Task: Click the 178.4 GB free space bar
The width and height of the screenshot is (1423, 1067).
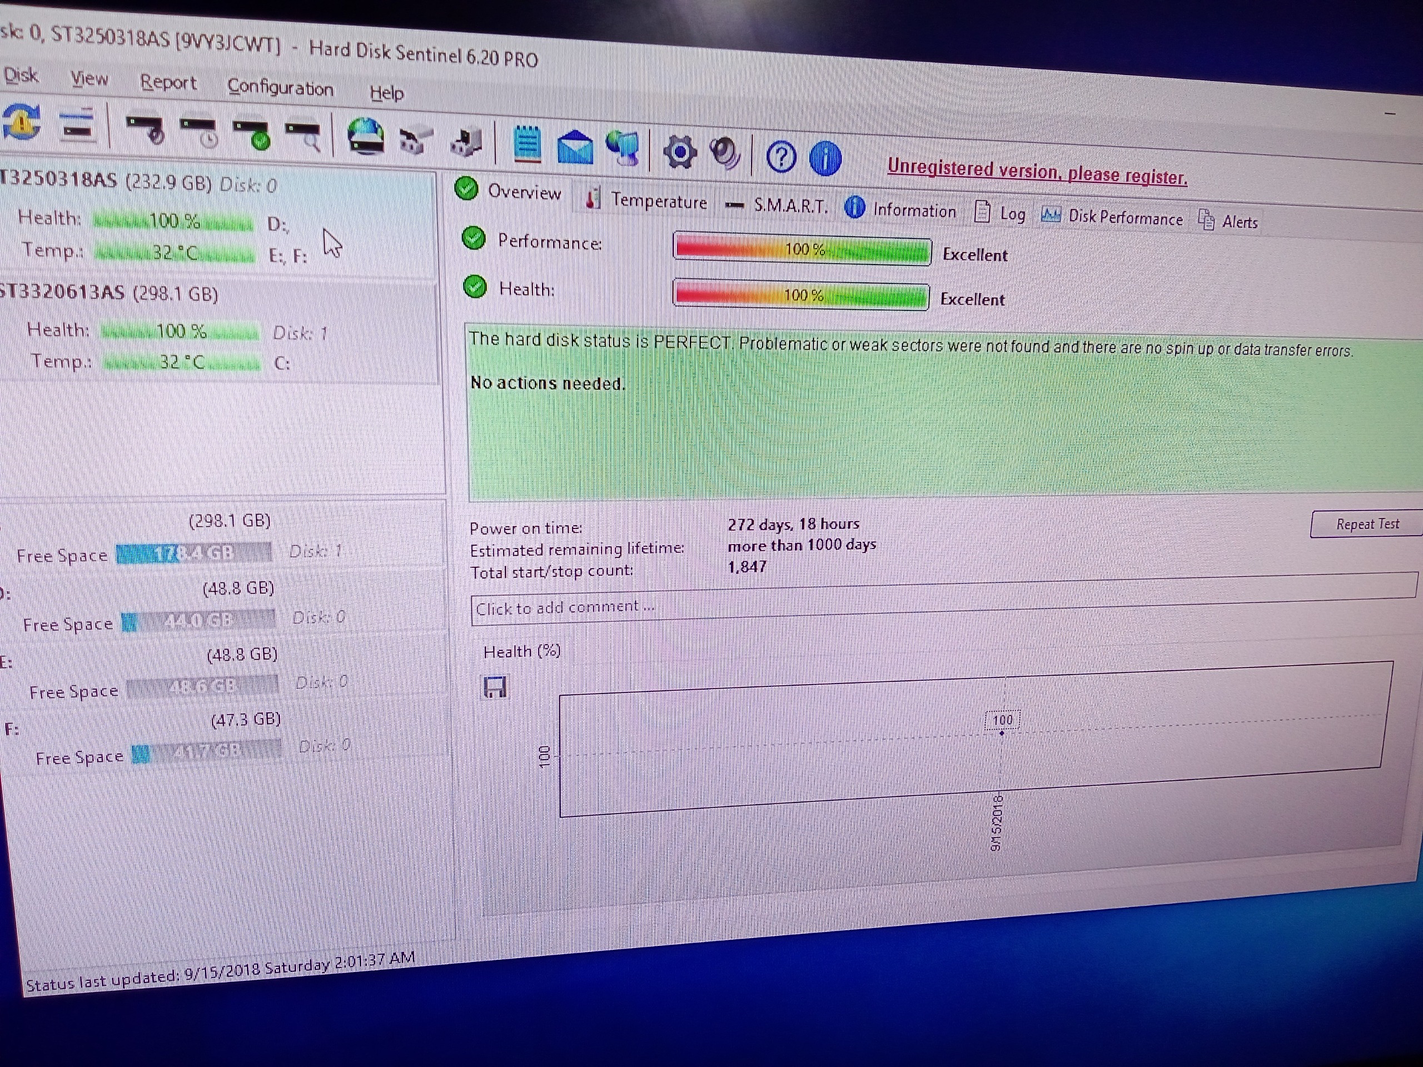Action: (193, 552)
